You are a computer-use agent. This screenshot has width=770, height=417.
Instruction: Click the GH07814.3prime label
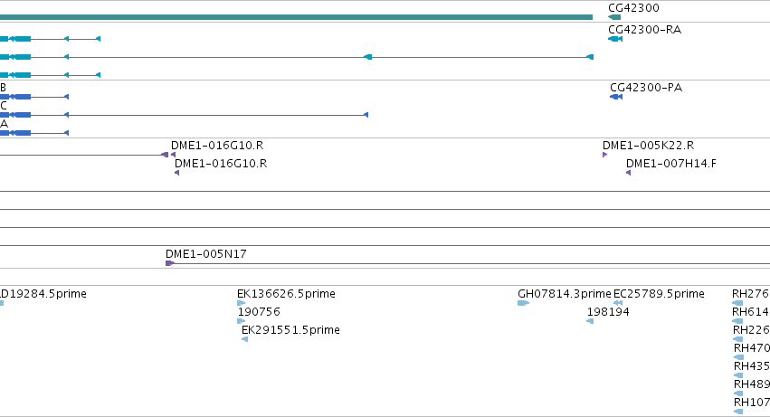565,294
